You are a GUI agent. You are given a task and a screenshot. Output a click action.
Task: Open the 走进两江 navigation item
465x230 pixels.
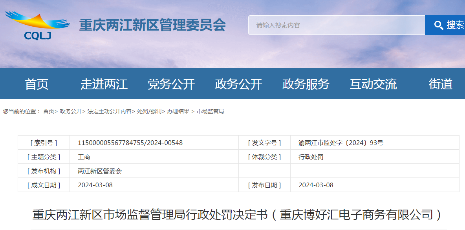pos(104,84)
